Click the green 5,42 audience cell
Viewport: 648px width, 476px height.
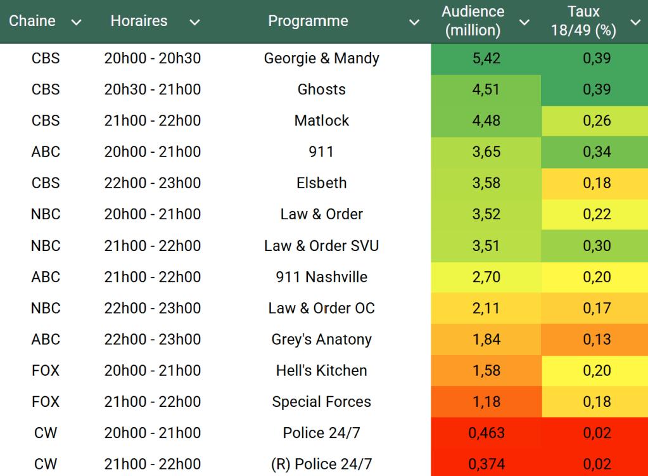coord(486,58)
